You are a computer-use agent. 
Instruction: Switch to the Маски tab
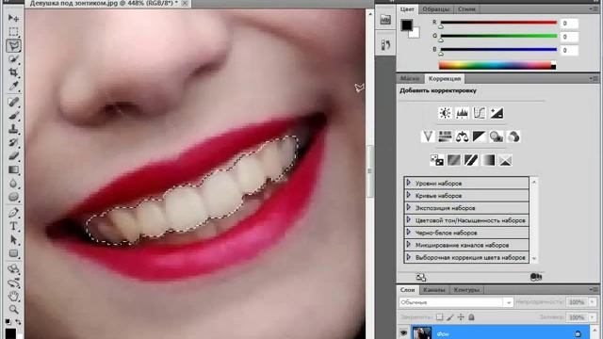point(410,78)
